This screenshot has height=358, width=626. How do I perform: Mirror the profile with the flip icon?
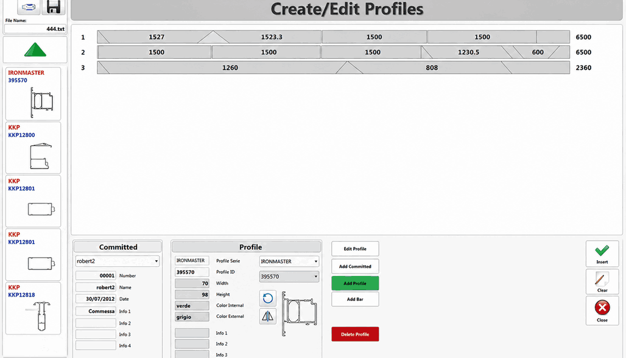[x=267, y=317]
